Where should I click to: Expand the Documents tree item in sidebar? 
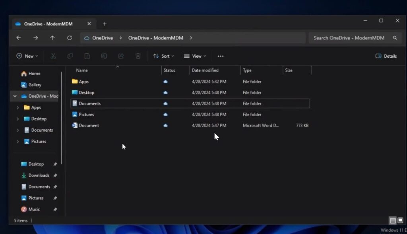pos(17,130)
